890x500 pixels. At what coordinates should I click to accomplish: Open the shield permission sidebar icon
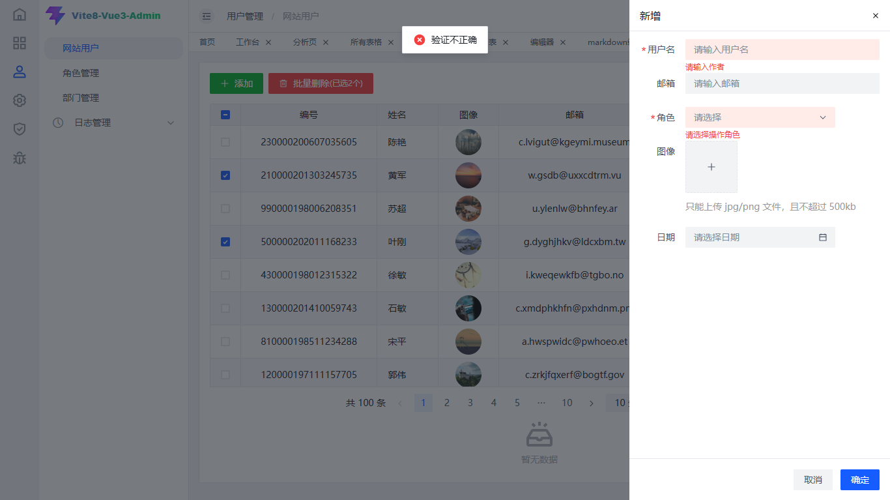pyautogui.click(x=20, y=129)
